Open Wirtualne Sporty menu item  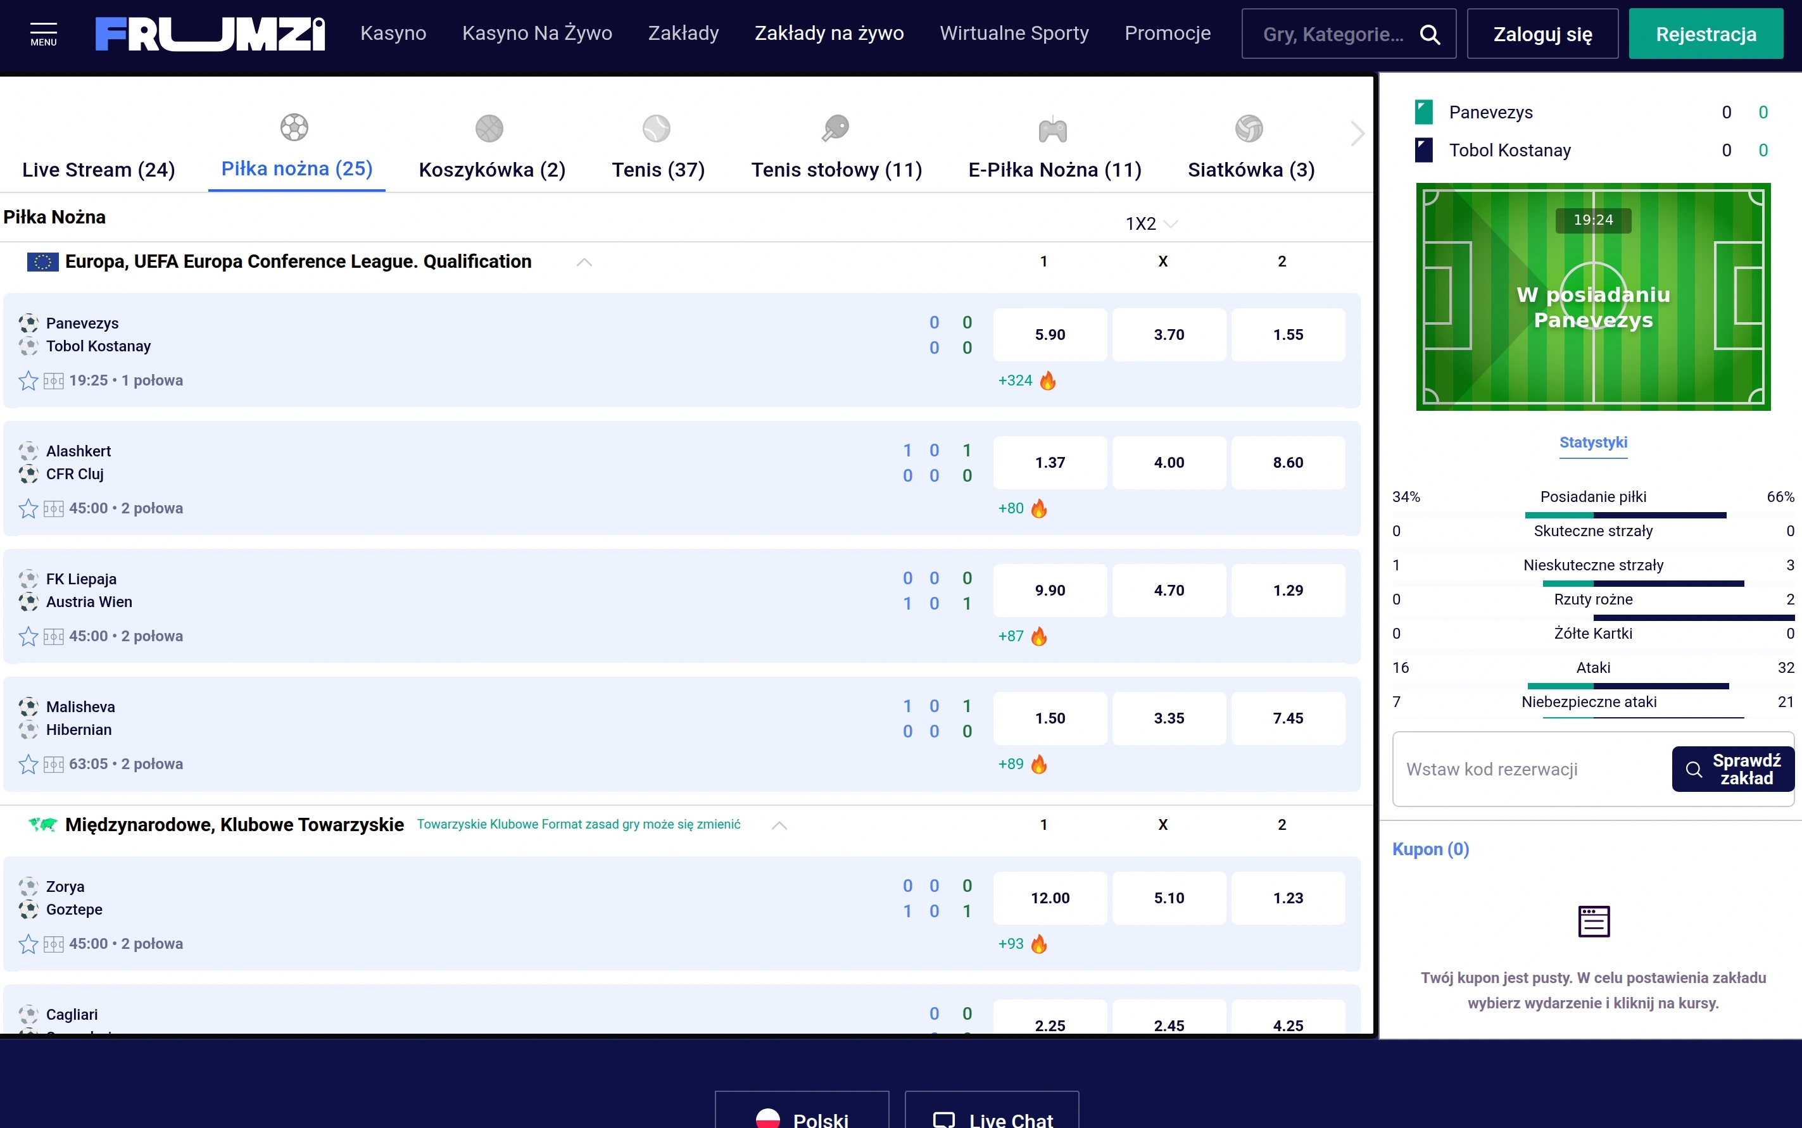(x=1014, y=34)
